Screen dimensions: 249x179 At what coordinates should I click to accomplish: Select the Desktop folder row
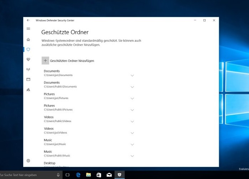click(x=89, y=164)
